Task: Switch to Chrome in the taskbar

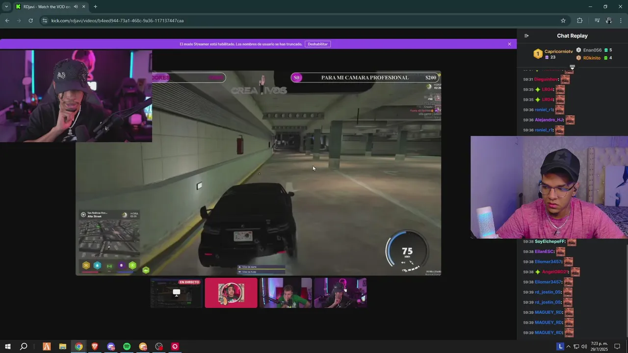Action: (x=78, y=347)
